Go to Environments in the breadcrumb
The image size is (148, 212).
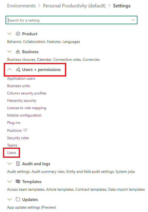(x=21, y=6)
